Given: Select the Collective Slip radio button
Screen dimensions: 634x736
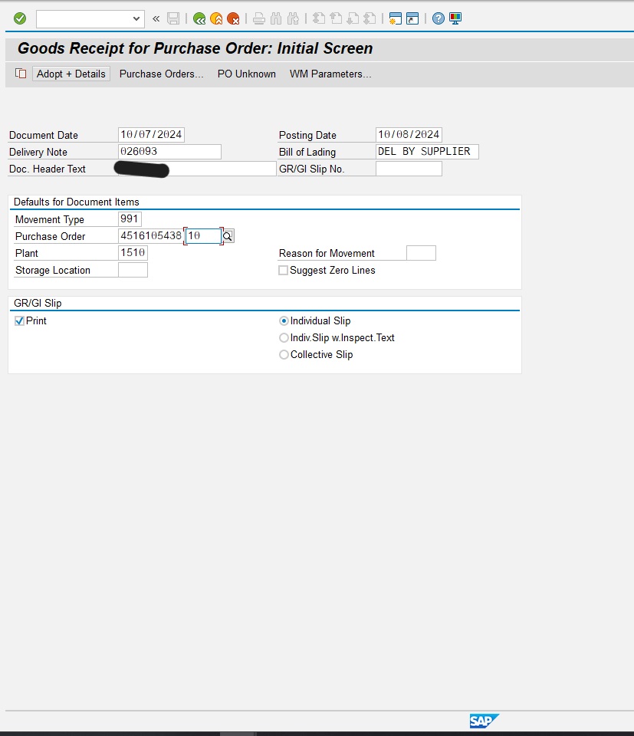Looking at the screenshot, I should point(284,355).
